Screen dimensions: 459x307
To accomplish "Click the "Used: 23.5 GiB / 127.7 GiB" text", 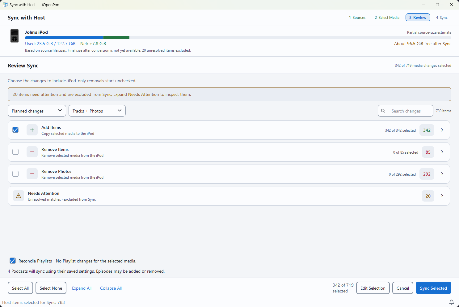I will 50,44.
